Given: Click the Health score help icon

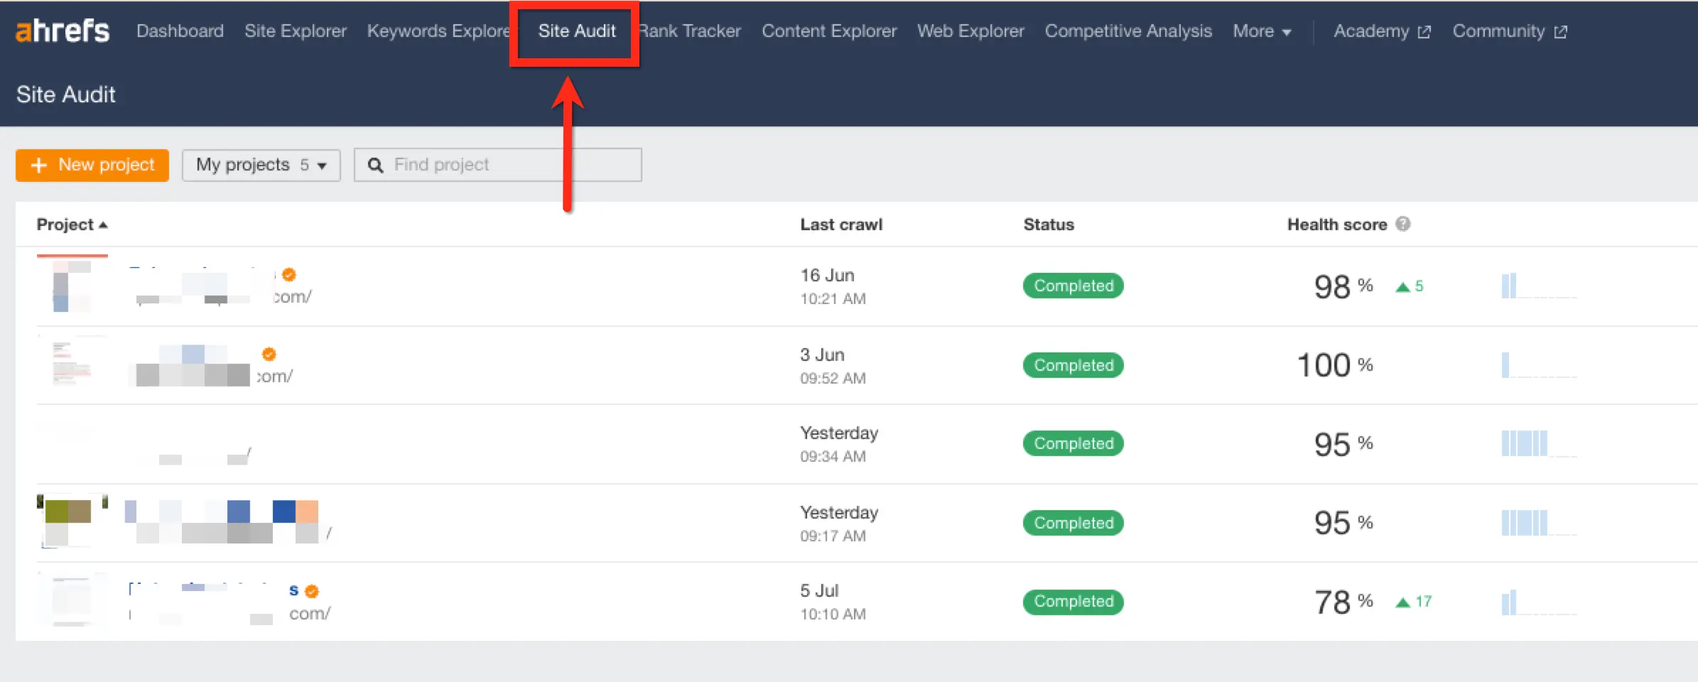Looking at the screenshot, I should point(1402,224).
